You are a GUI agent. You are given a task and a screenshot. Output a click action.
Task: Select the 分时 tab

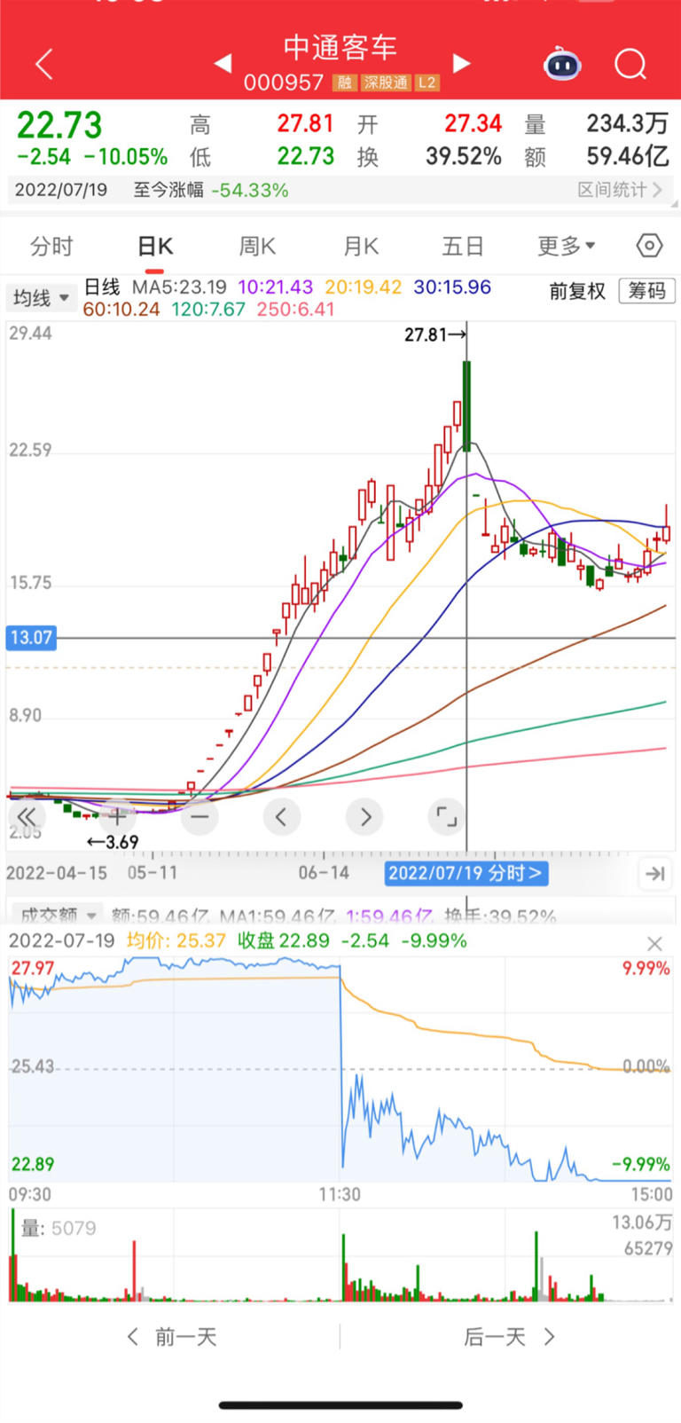click(51, 246)
